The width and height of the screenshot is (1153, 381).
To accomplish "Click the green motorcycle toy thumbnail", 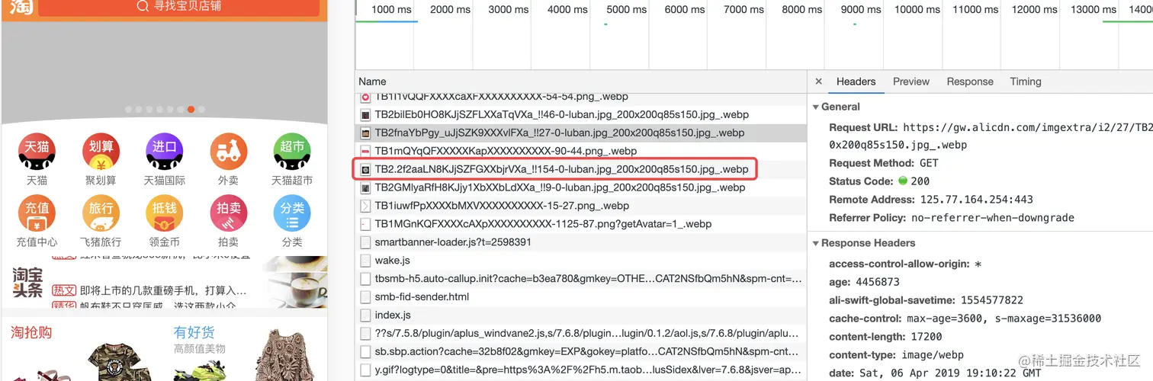I will pyautogui.click(x=199, y=369).
